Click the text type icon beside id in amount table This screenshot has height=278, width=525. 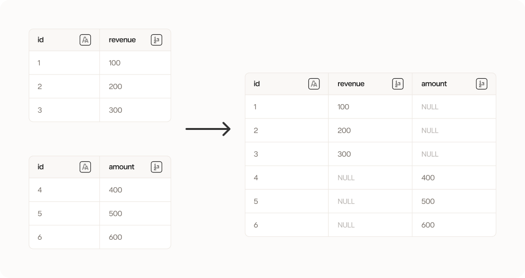tap(86, 167)
